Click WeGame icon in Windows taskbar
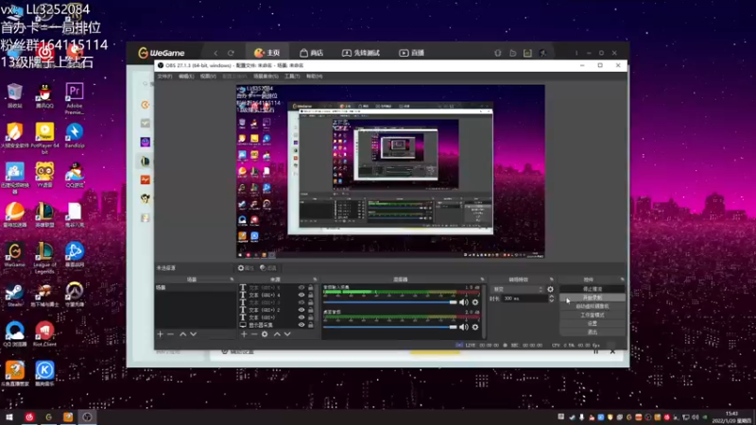 pos(49,416)
